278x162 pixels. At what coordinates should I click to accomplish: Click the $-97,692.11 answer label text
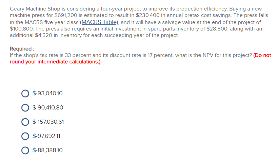(46, 136)
